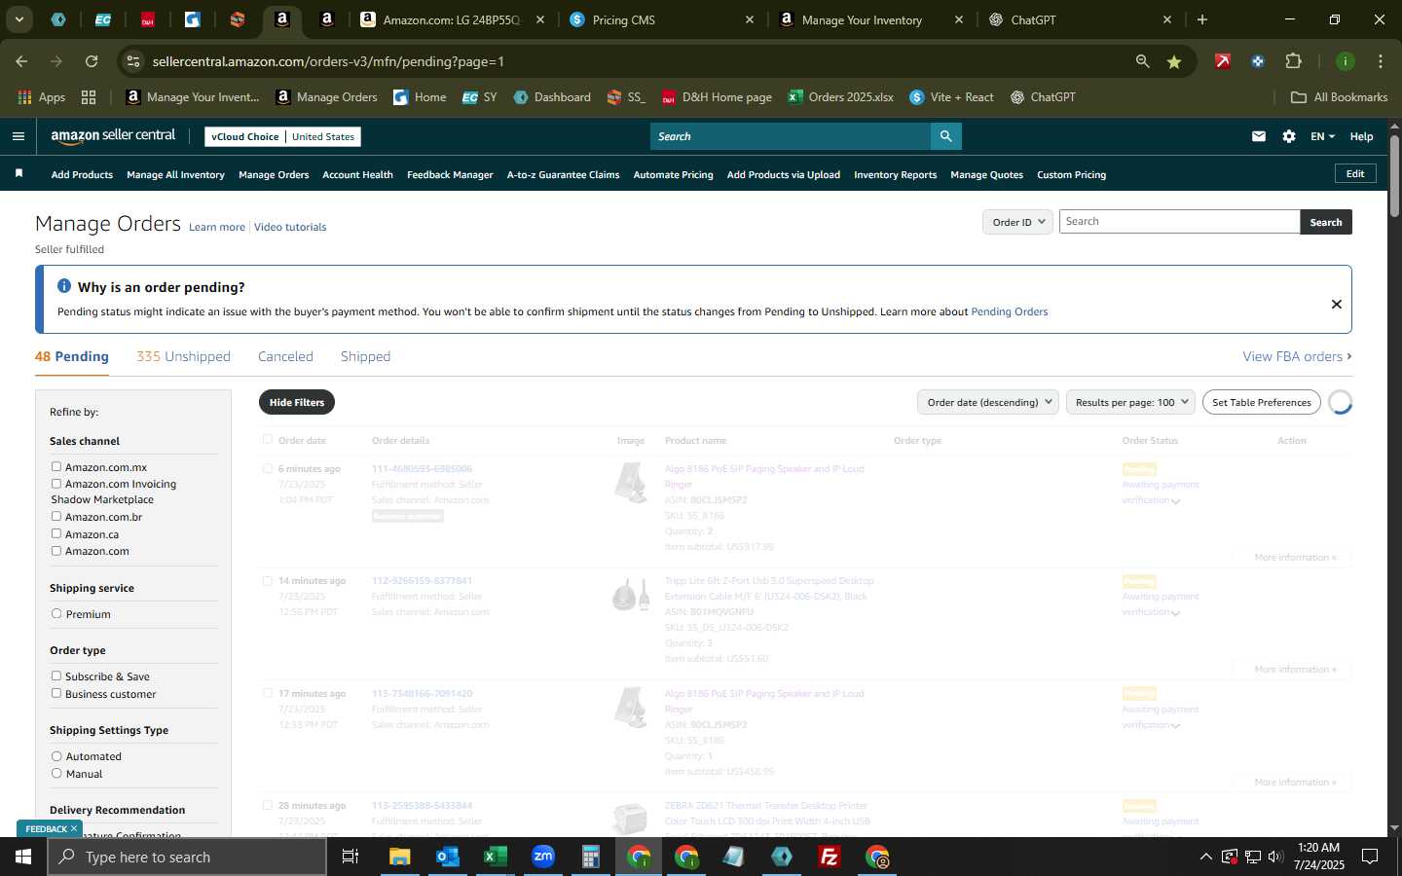The image size is (1402, 876).
Task: Click the browser zoom magnifier icon
Action: point(1142,61)
